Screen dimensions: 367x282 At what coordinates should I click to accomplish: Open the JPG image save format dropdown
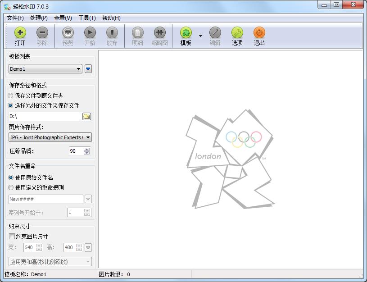pos(50,137)
